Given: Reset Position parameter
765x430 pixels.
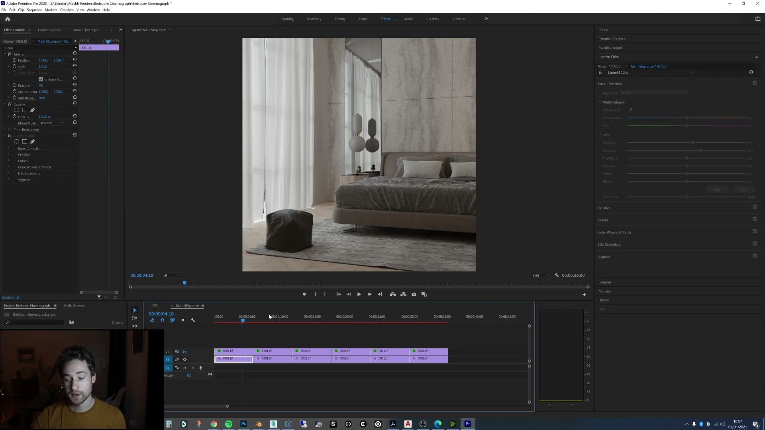Looking at the screenshot, I should click(x=75, y=60).
